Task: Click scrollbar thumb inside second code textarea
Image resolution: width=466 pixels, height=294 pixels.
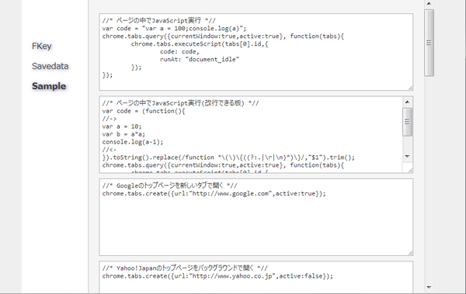Action: (407, 122)
